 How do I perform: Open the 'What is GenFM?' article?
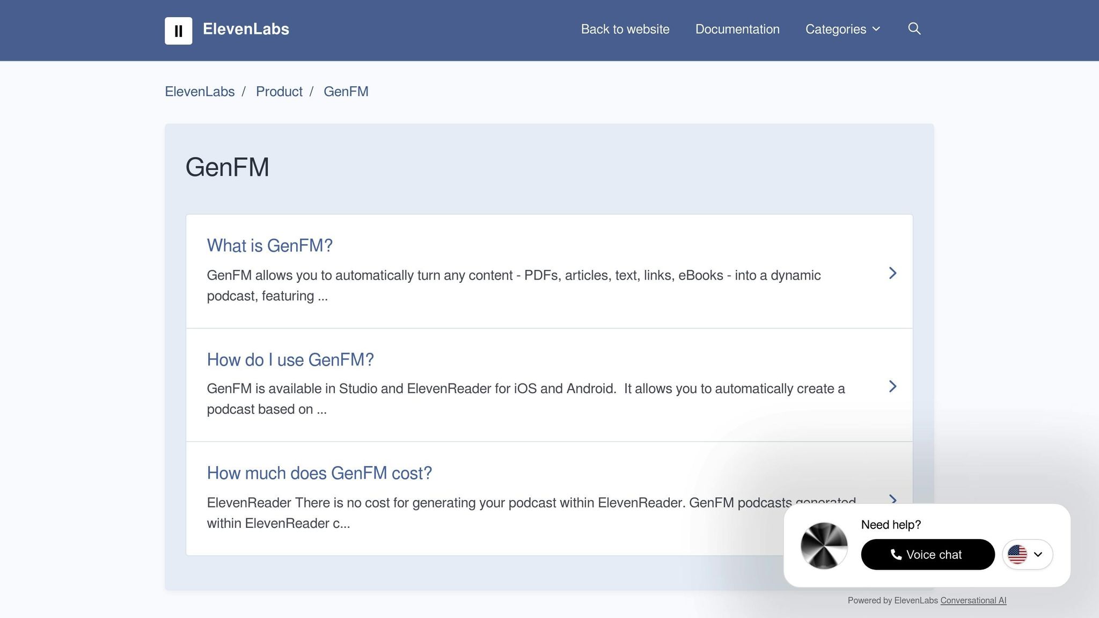pyautogui.click(x=270, y=246)
